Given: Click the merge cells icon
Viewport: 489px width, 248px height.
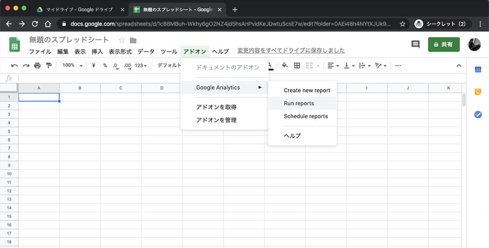Looking at the screenshot, I should point(309,65).
